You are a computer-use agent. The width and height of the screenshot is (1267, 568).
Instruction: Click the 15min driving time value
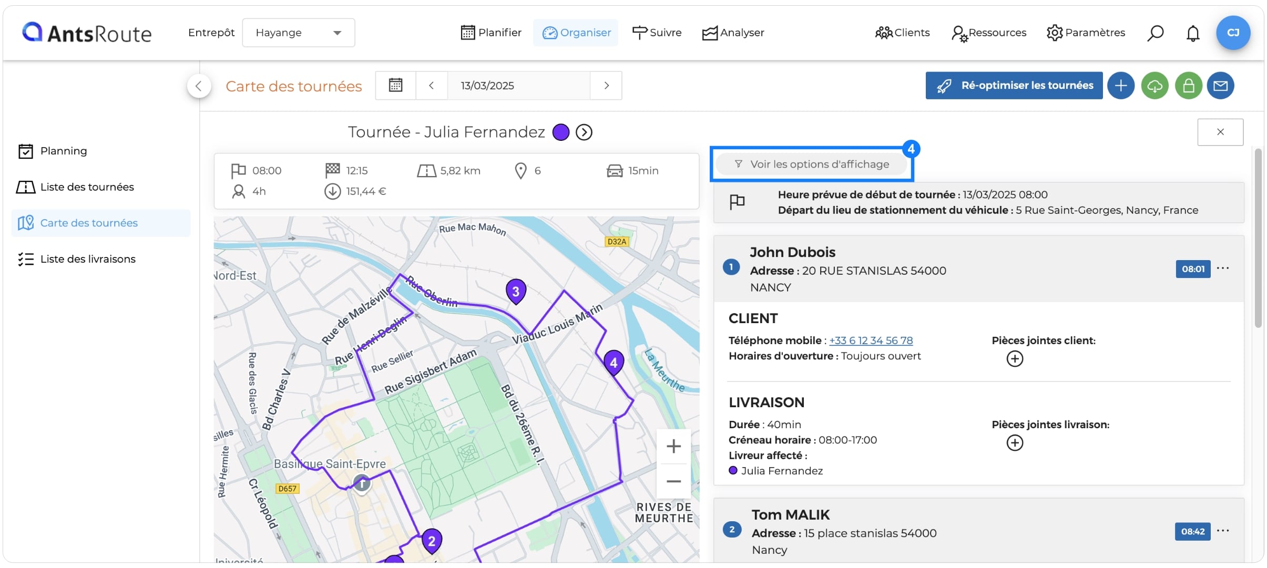tap(643, 171)
